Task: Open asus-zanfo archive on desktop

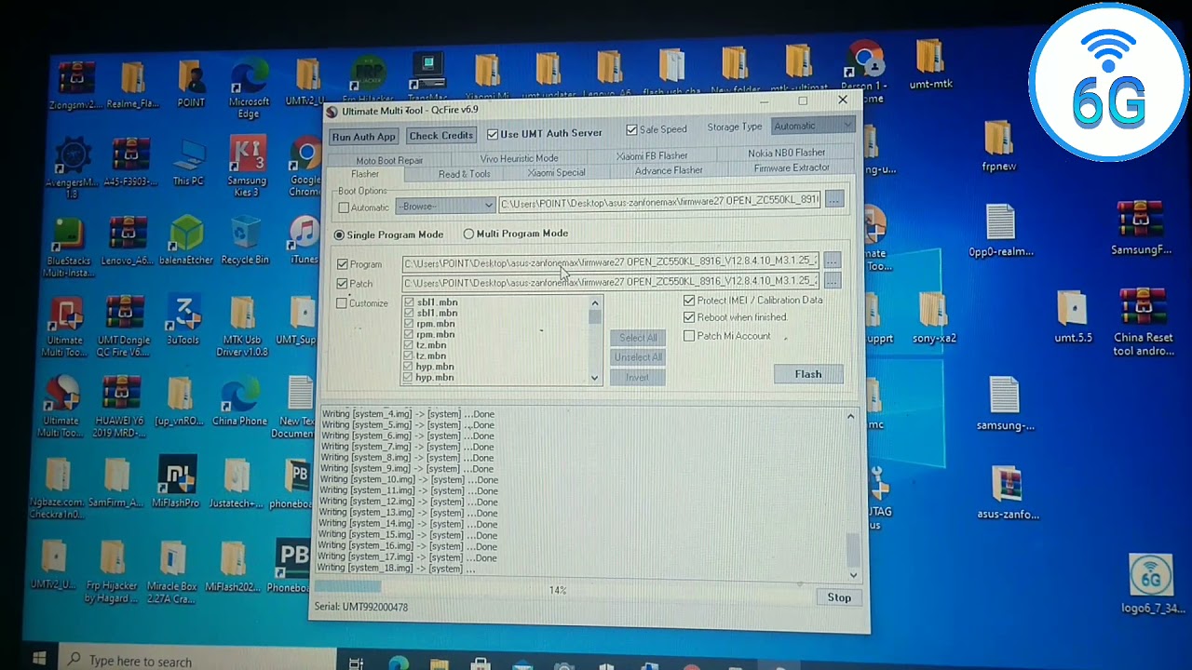Action: click(1008, 493)
